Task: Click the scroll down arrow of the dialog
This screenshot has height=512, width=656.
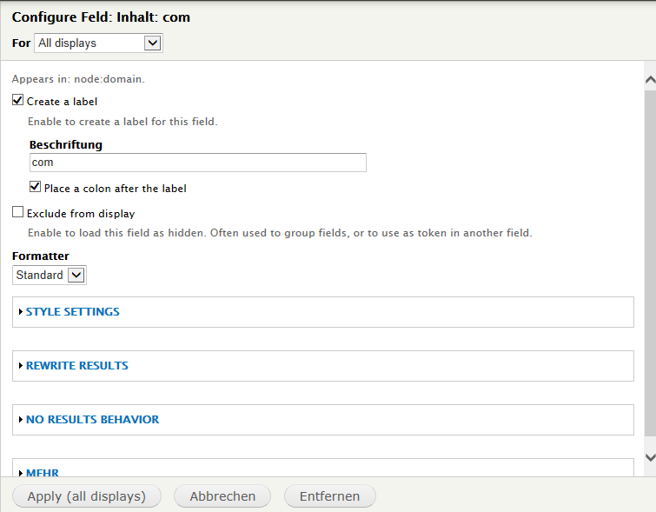Action: tap(650, 456)
